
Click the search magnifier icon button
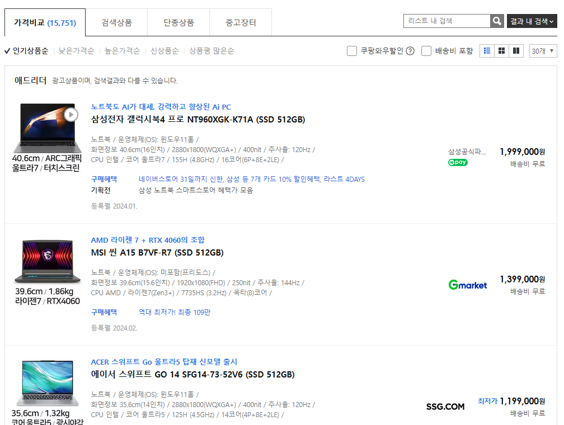[x=497, y=21]
